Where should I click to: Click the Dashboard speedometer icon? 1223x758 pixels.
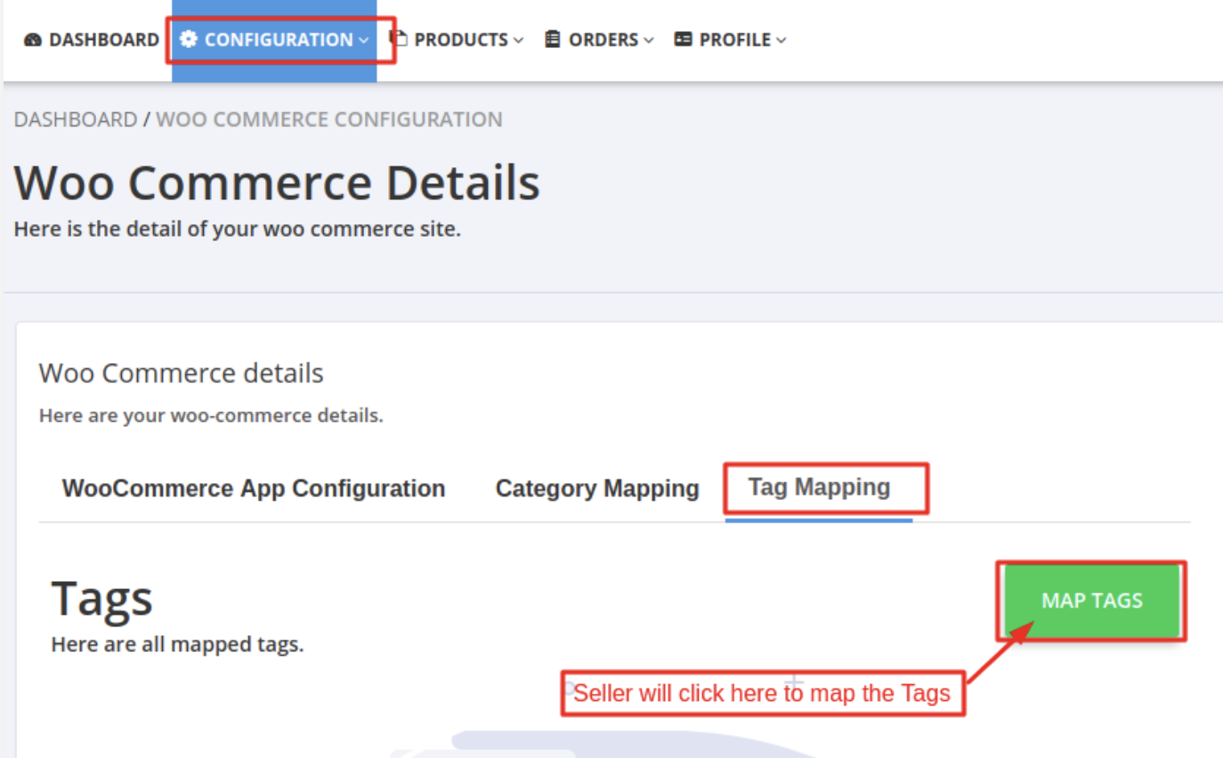click(x=33, y=40)
